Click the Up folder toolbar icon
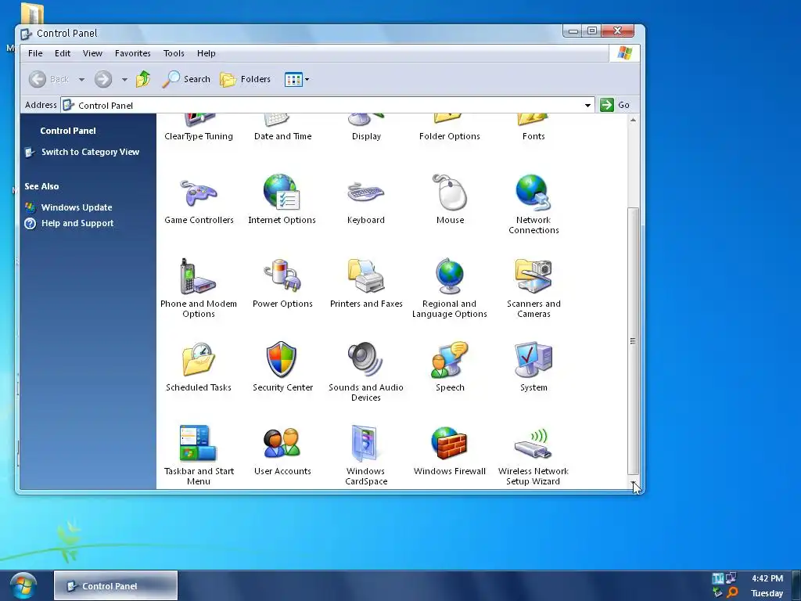 tap(143, 79)
